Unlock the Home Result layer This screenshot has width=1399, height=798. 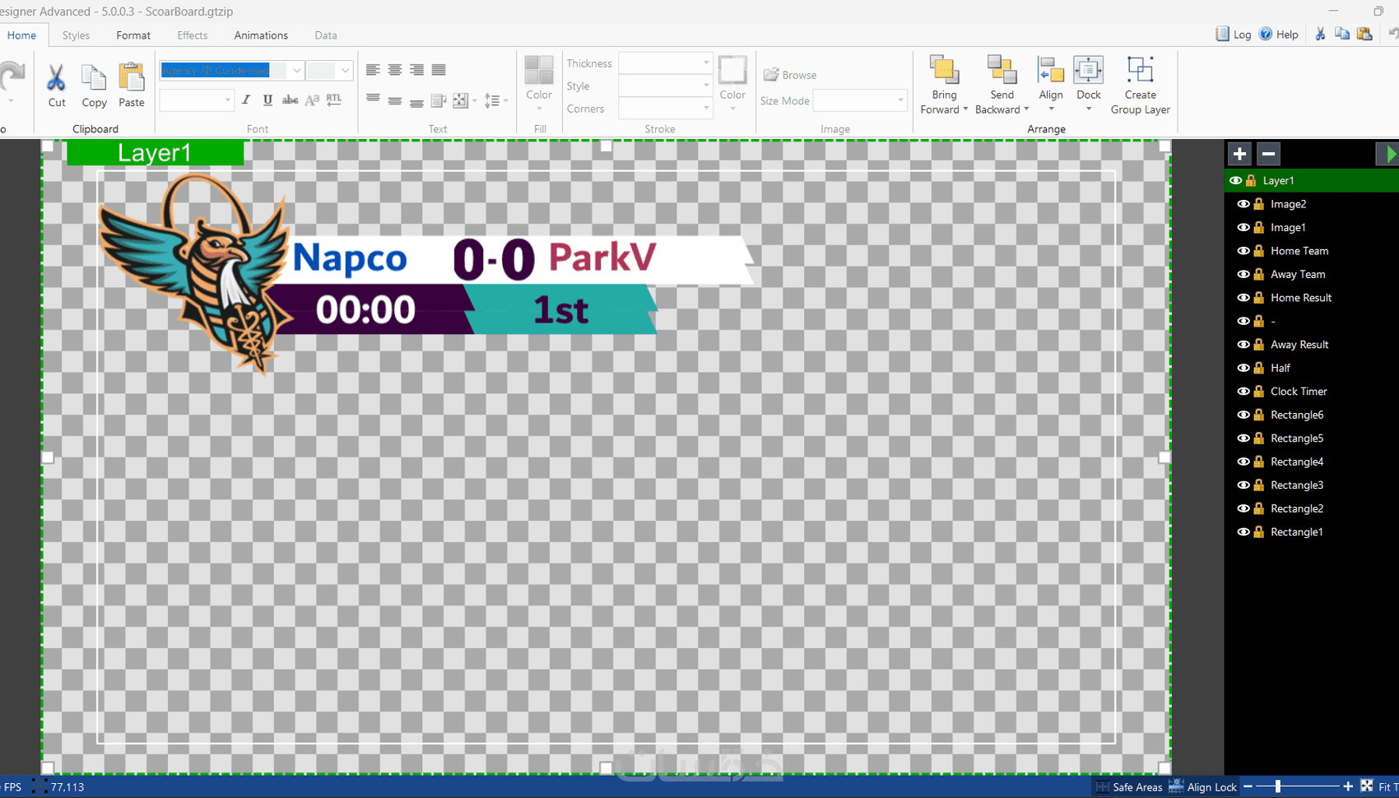point(1259,298)
